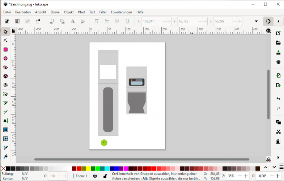Image resolution: width=284 pixels, height=181 pixels.
Task: Open the Datei menu
Action: click(x=7, y=12)
